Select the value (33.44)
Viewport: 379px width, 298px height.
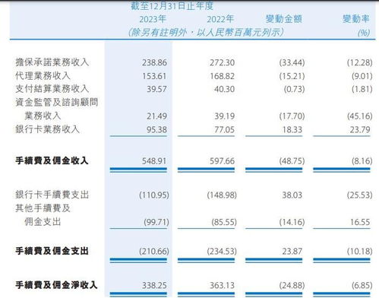click(292, 62)
